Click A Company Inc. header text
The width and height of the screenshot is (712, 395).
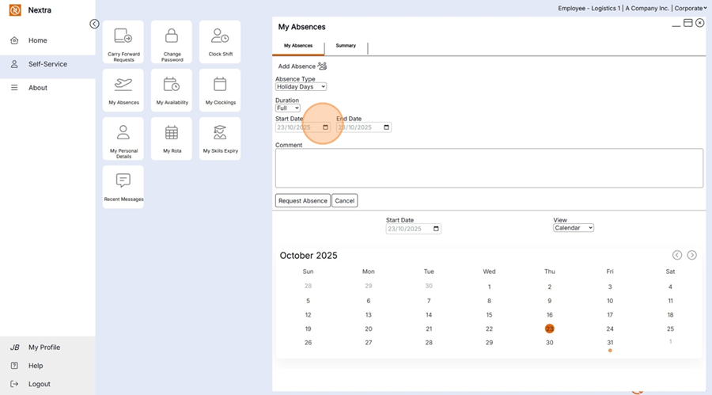pos(647,8)
